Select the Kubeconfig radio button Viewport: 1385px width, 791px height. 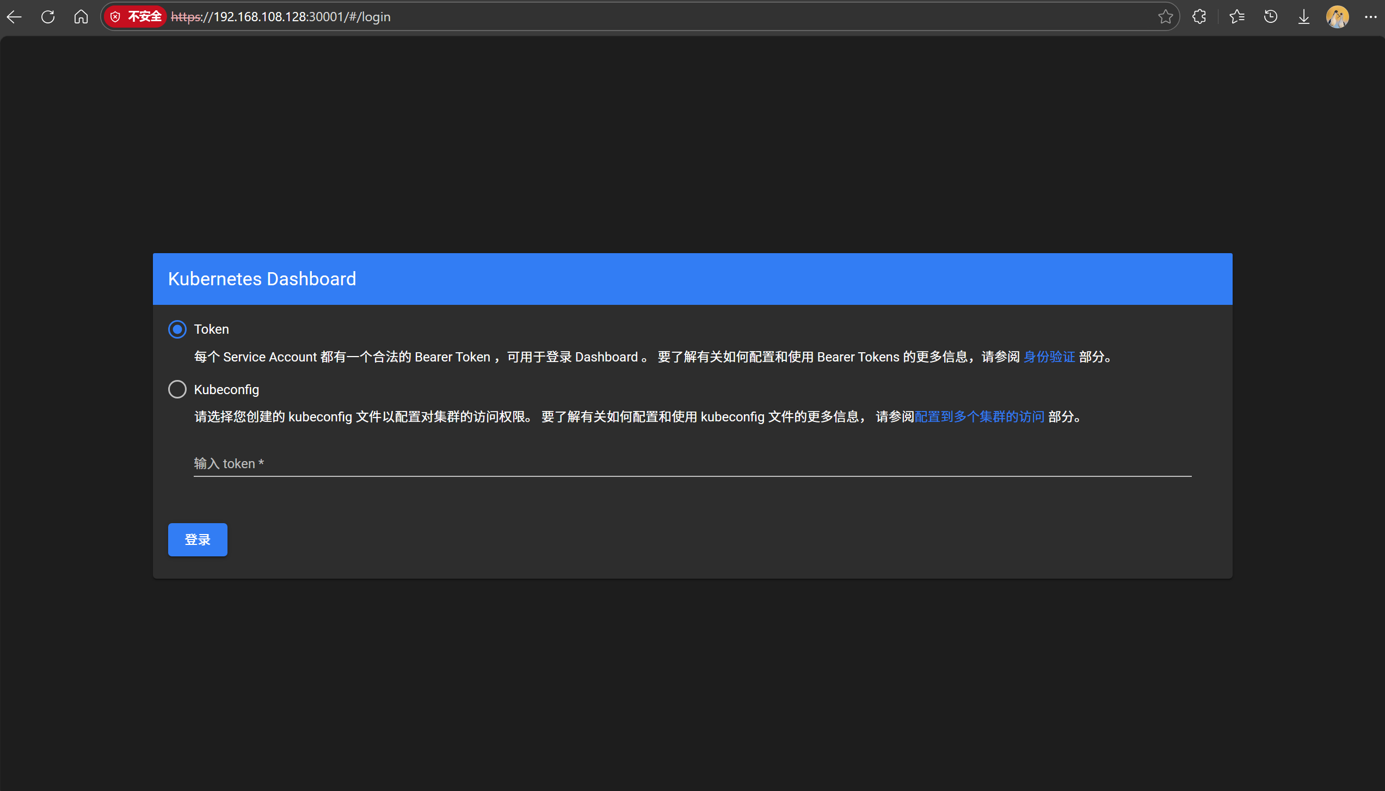(x=177, y=389)
